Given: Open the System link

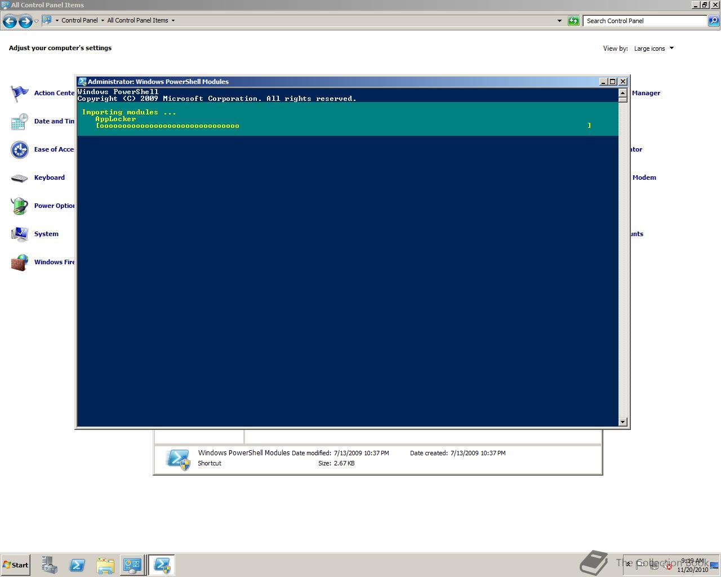Looking at the screenshot, I should point(46,234).
